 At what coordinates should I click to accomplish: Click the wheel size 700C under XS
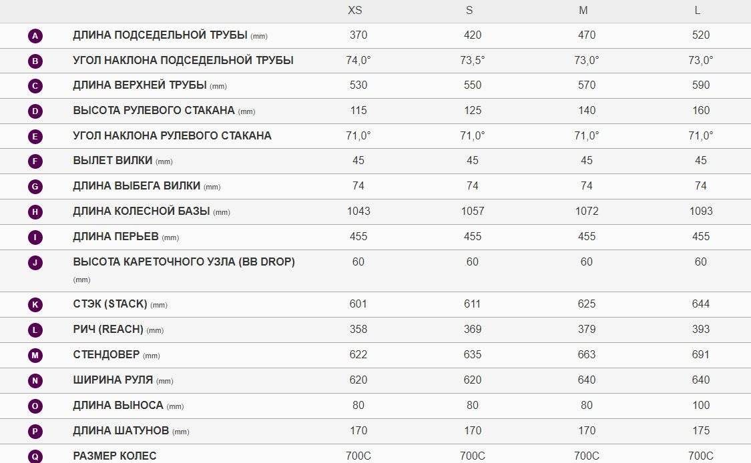[x=358, y=456]
